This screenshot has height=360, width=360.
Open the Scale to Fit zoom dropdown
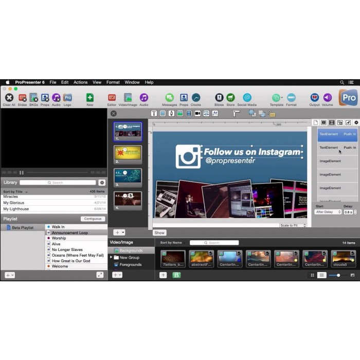click(293, 225)
